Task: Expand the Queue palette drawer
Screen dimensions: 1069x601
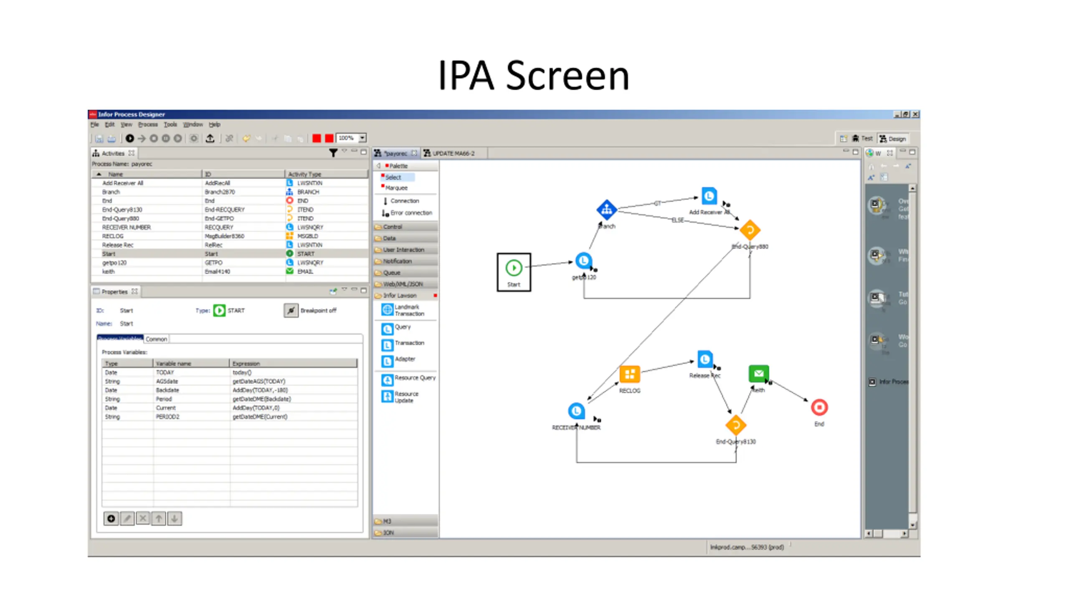Action: 405,273
